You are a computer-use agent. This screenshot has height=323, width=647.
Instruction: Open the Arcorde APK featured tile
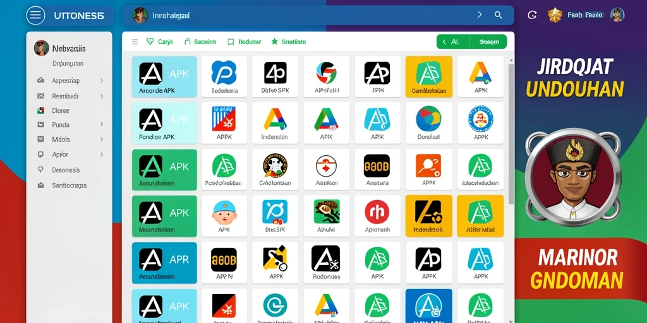click(x=164, y=76)
